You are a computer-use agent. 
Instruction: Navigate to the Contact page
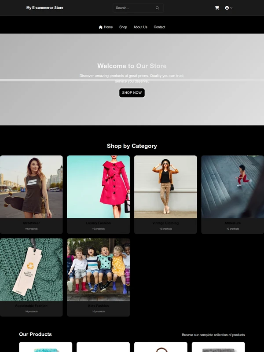pos(159,27)
